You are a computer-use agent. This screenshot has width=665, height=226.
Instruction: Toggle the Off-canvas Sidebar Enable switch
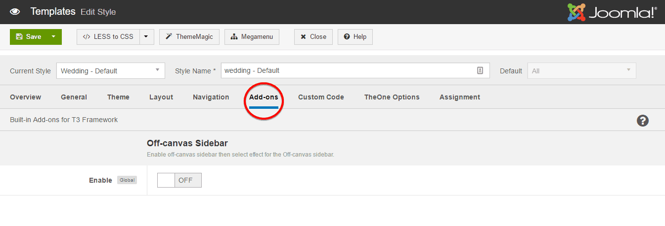pos(179,180)
